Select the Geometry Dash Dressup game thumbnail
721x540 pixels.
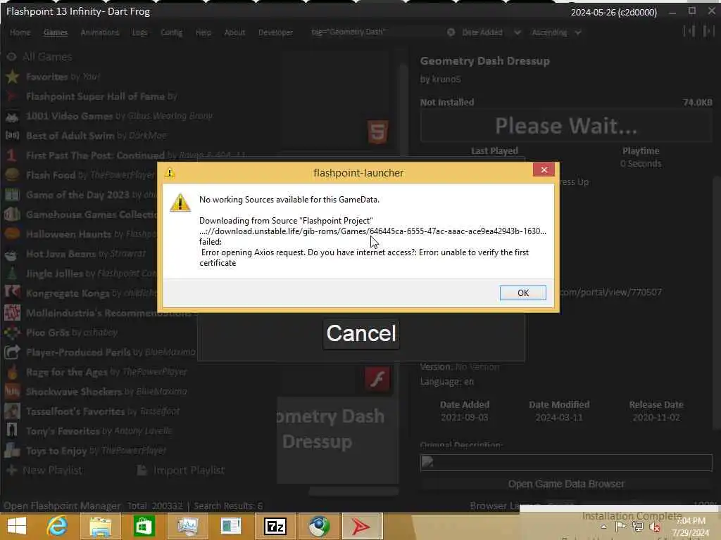[x=337, y=439]
